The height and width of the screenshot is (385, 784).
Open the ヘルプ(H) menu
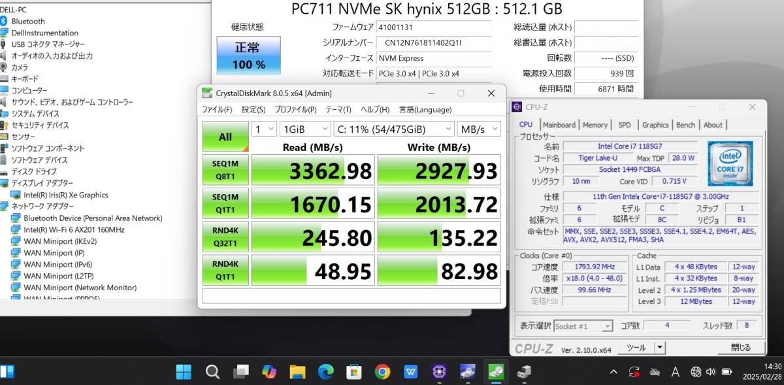point(375,109)
